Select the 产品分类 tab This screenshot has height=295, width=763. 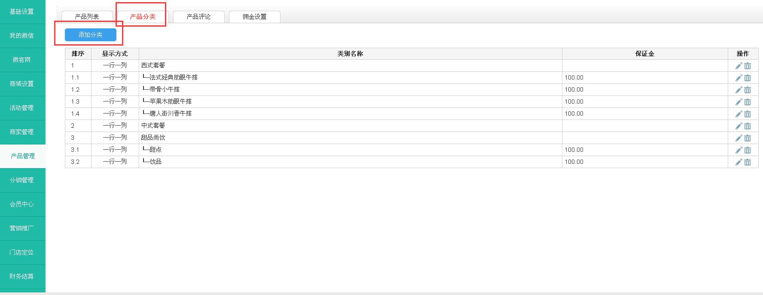[x=143, y=17]
